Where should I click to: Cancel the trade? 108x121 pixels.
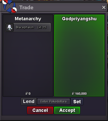[x=40, y=110]
